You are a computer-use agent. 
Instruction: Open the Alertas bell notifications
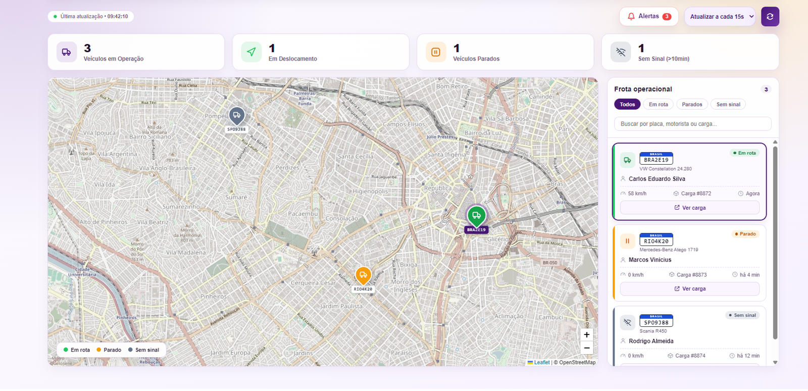(648, 17)
